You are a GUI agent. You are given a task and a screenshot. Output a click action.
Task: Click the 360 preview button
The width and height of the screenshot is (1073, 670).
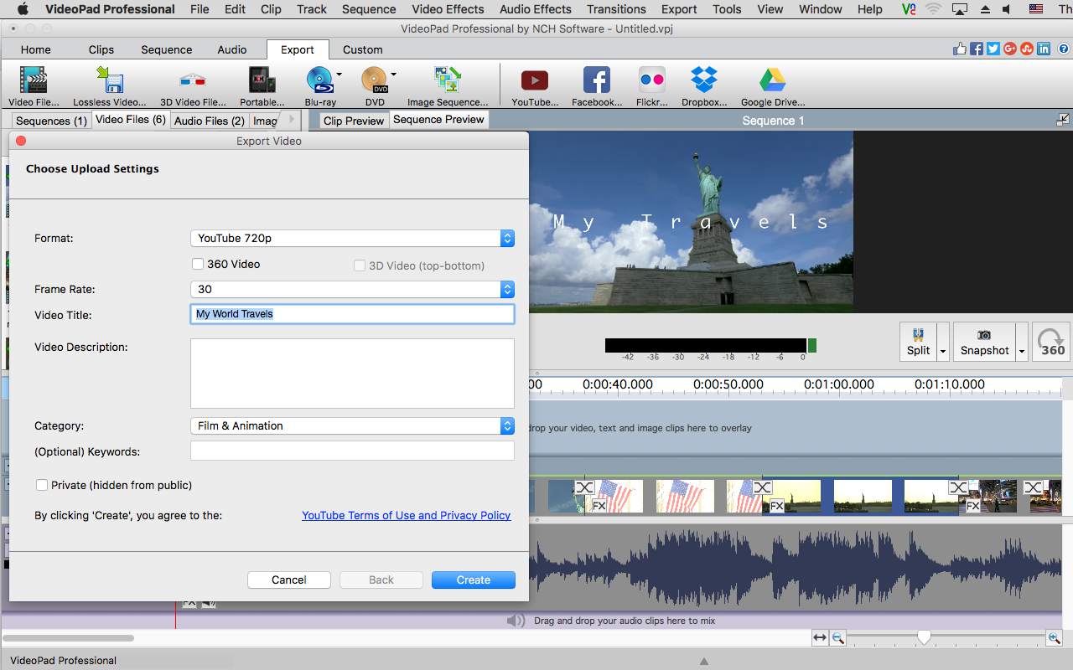(x=1051, y=342)
